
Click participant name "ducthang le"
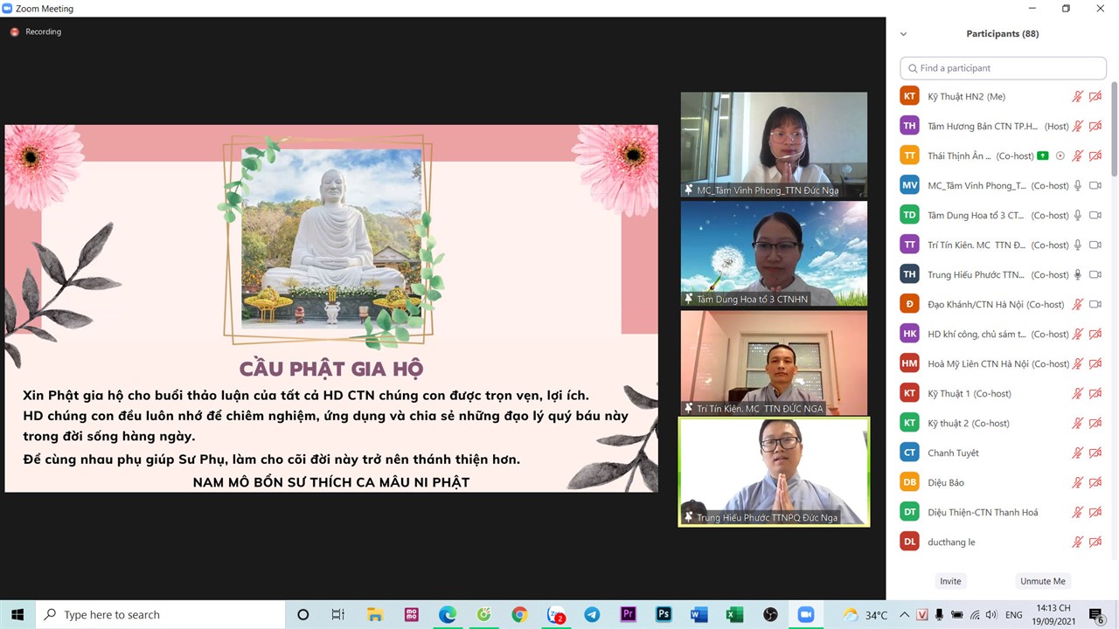click(951, 543)
